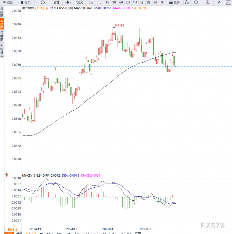Select the KDJ indicator tab
Screen dimensions: 232x234
[x=95, y=233]
